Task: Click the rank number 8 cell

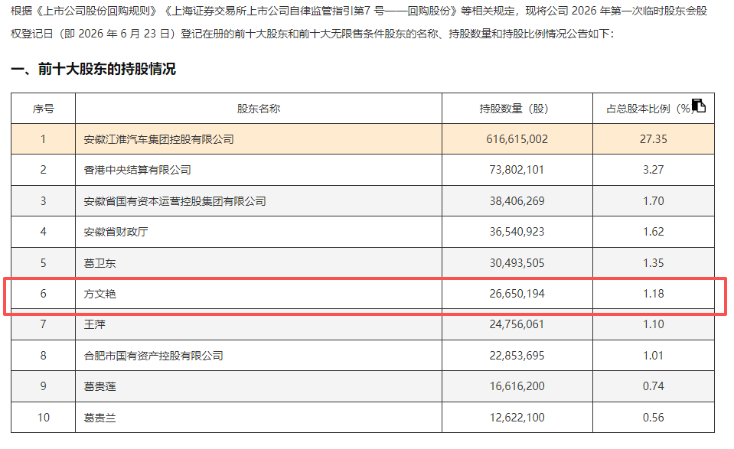Action: (x=43, y=356)
